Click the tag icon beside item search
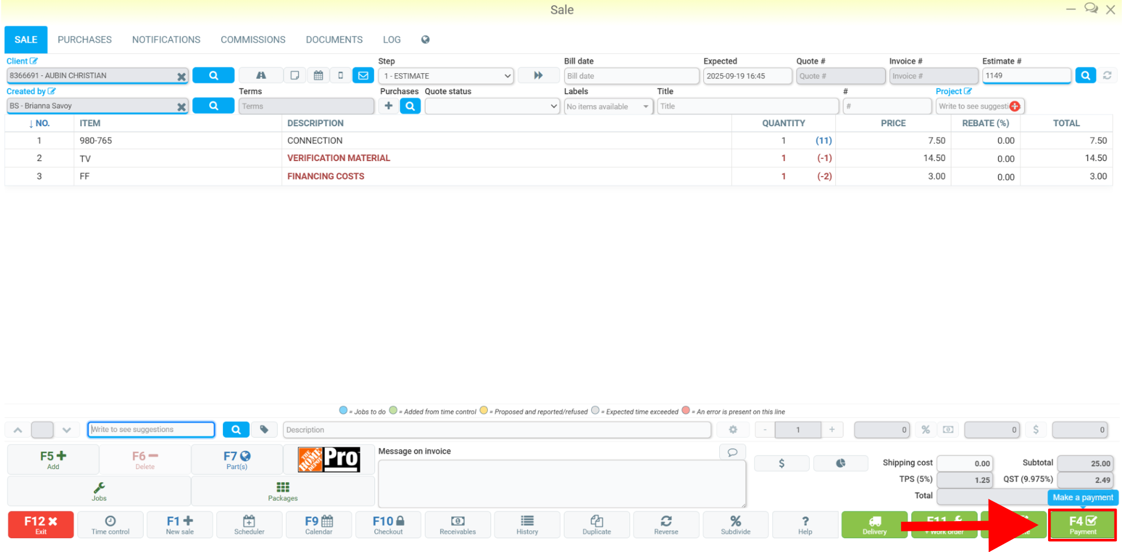1123x552 pixels. (x=264, y=430)
